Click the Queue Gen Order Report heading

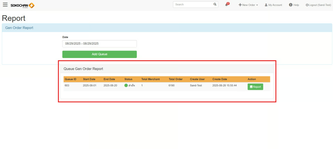[83, 69]
